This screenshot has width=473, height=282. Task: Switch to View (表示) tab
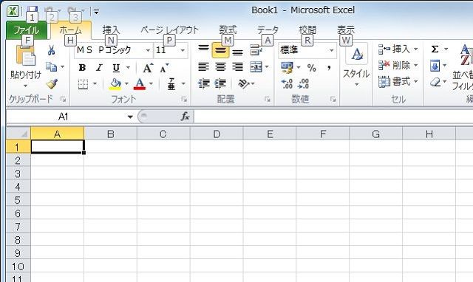pos(346,30)
